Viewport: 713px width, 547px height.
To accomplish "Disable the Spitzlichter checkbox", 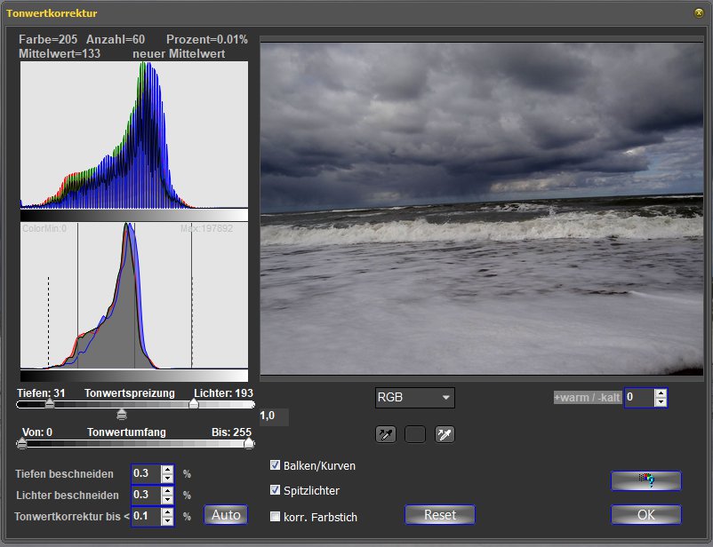I will point(276,490).
